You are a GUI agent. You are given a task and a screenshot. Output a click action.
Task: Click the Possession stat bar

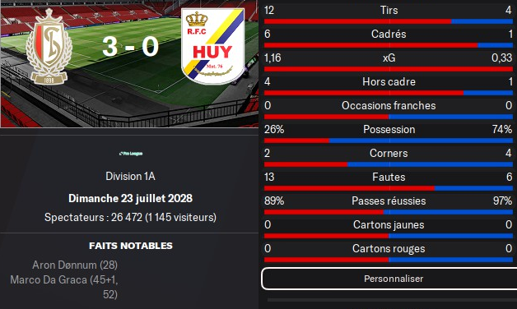pyautogui.click(x=389, y=141)
